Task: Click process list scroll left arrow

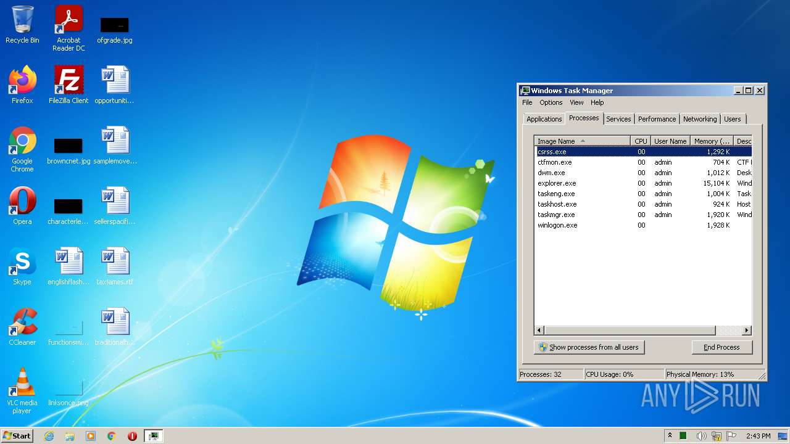Action: (x=539, y=331)
